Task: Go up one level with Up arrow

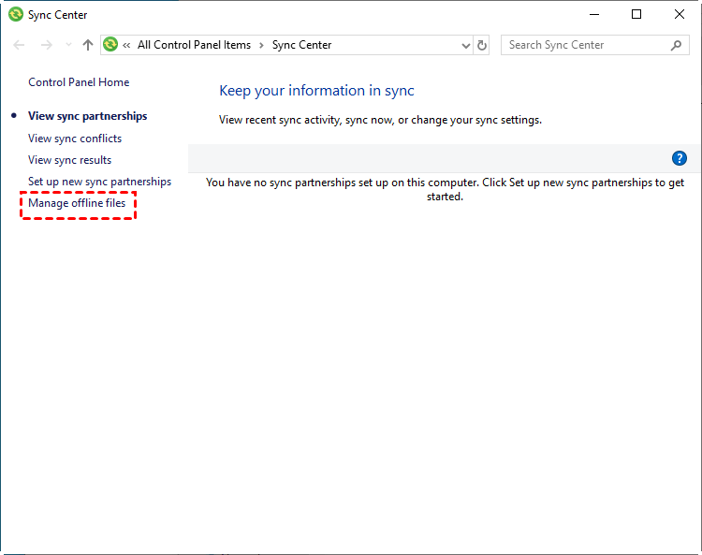Action: (x=88, y=45)
